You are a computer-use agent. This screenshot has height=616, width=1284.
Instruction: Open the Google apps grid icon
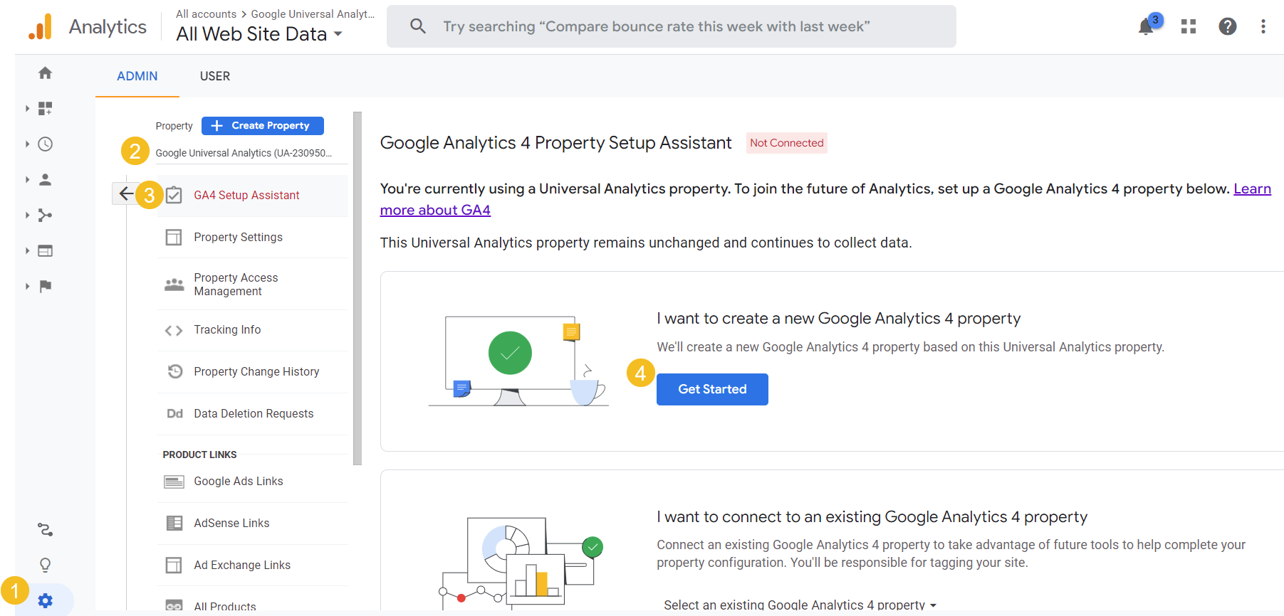tap(1189, 26)
